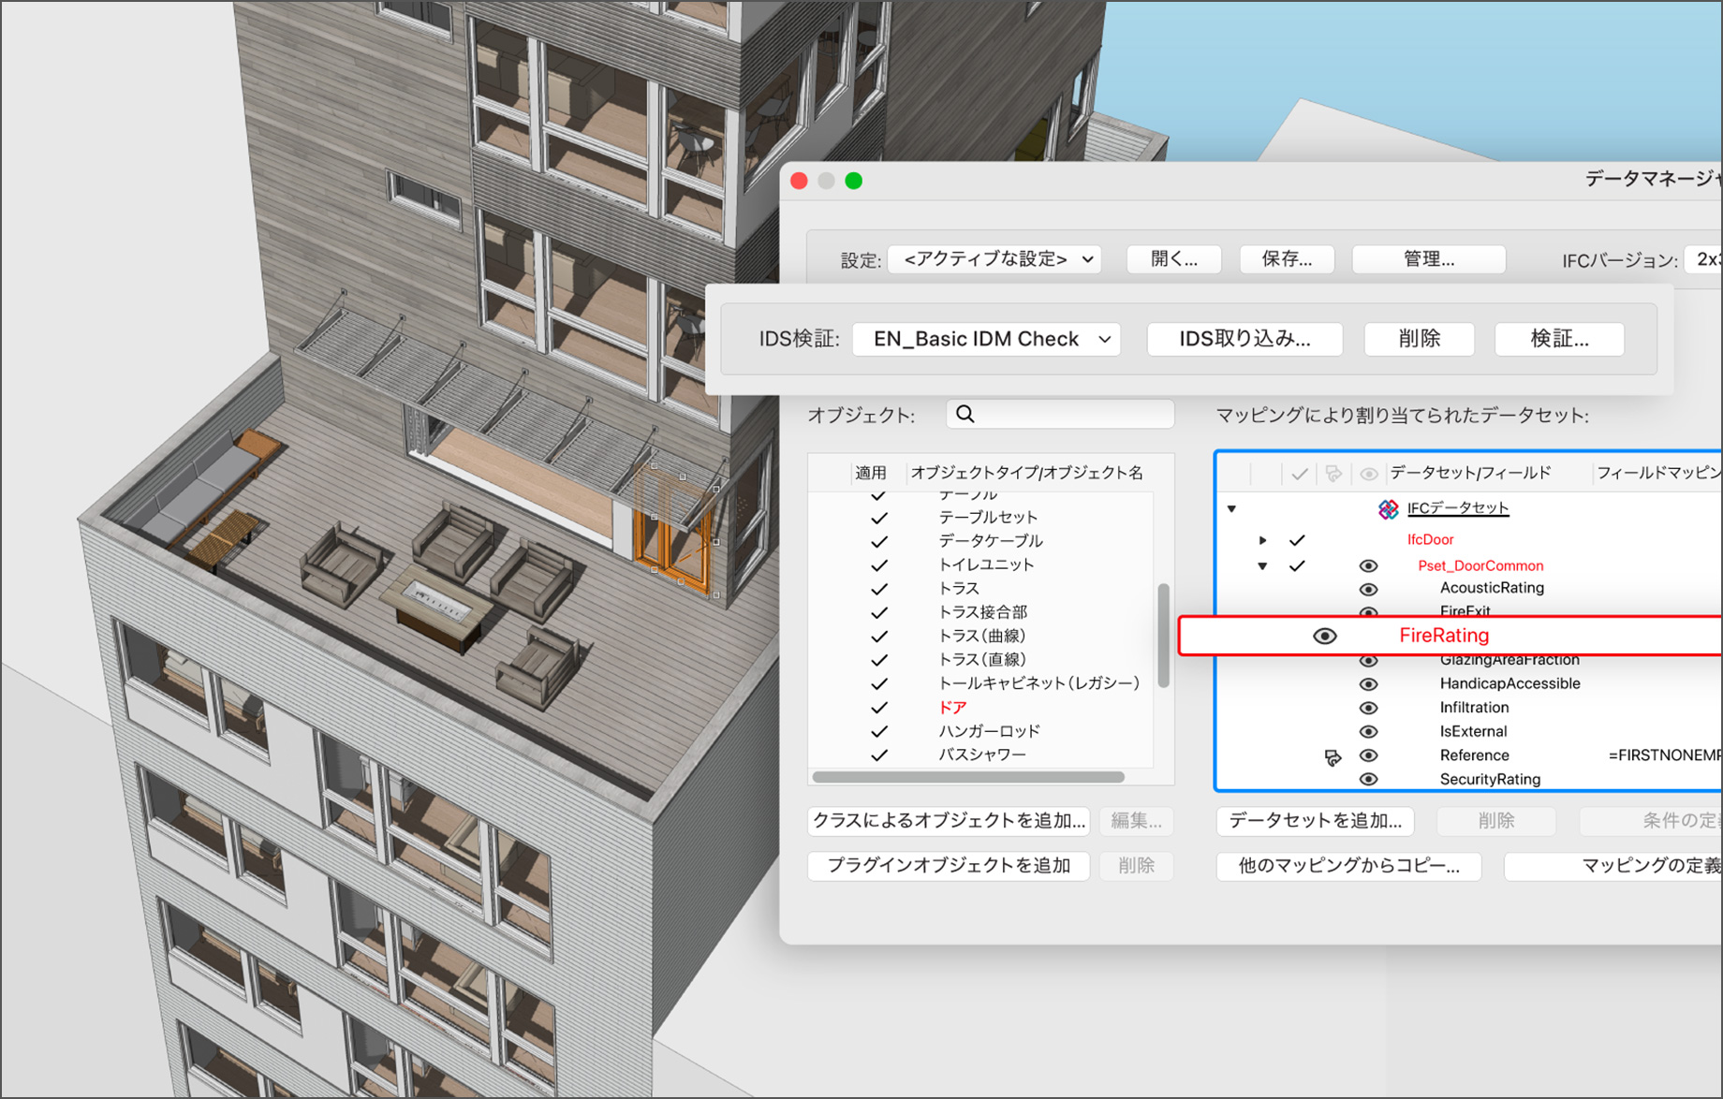Click the IDS取り込み... button

(1244, 339)
